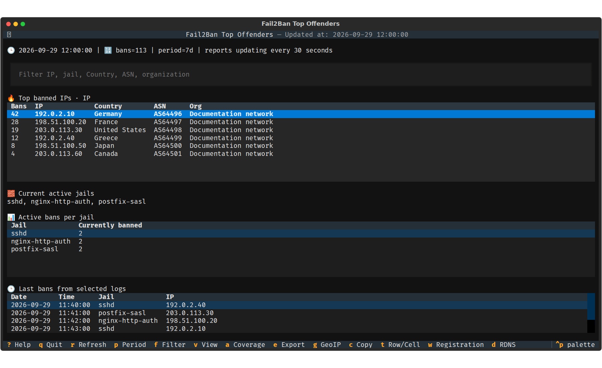Viewport: 602px width, 368px height.
Task: Sort by the Bans column header
Action: pyautogui.click(x=19, y=106)
